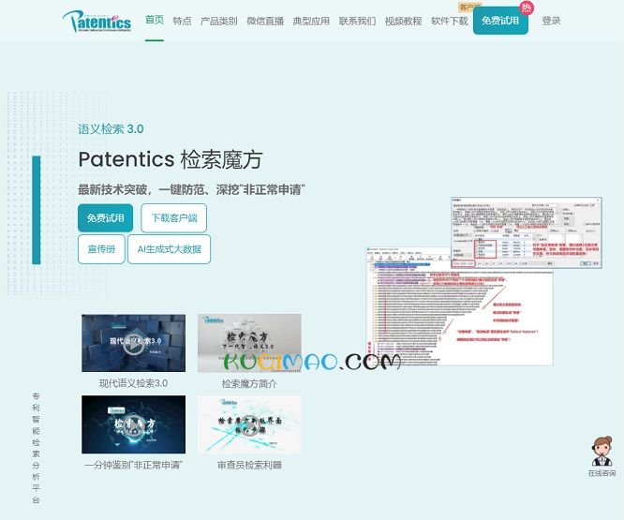This screenshot has width=624, height=520.
Task: Play the 检索魔方简介 video thumbnail
Action: click(x=249, y=343)
